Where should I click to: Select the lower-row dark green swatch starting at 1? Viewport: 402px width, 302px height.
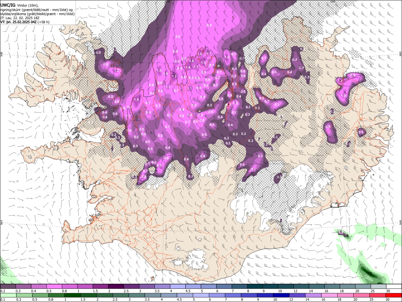point(72,295)
